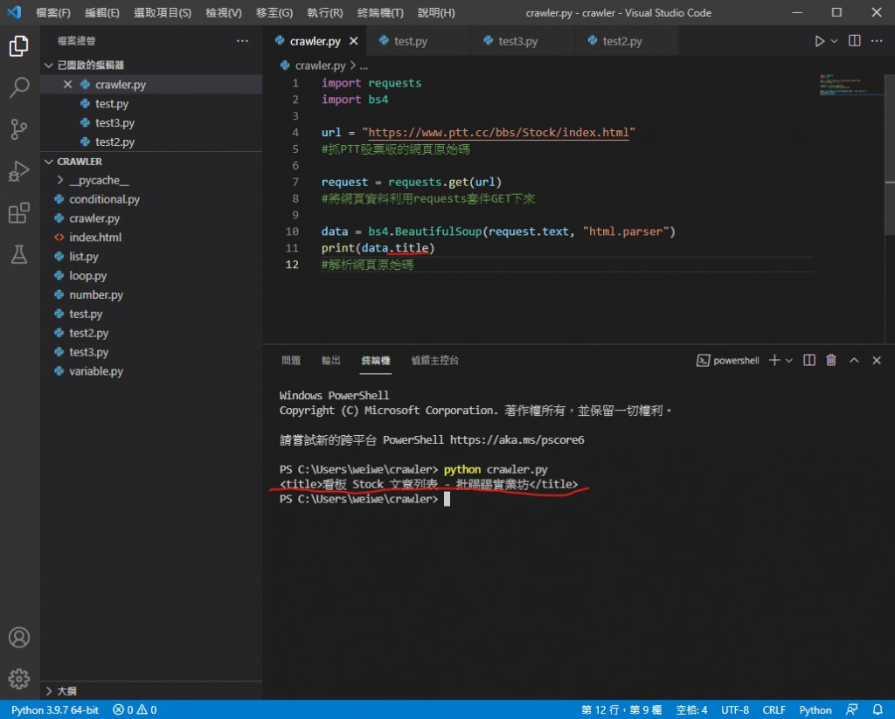Viewport: 895px width, 719px height.
Task: Switch to the 問題 panel tab
Action: pyautogui.click(x=291, y=360)
